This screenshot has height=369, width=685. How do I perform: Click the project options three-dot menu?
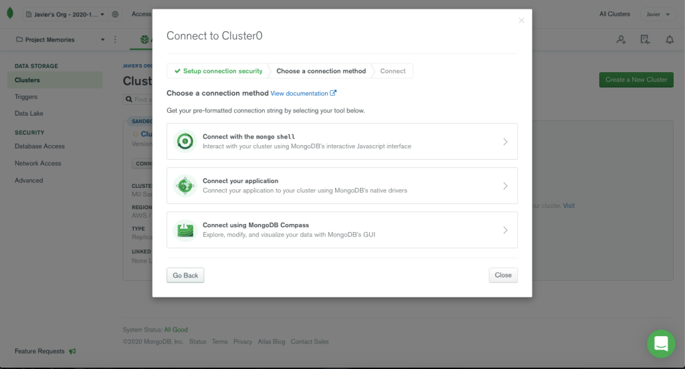pos(115,39)
